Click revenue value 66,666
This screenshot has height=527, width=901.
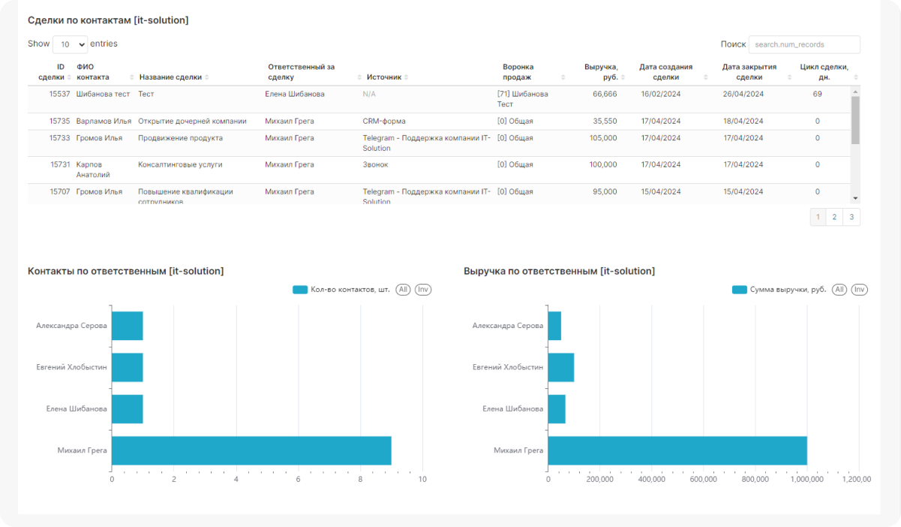point(605,94)
